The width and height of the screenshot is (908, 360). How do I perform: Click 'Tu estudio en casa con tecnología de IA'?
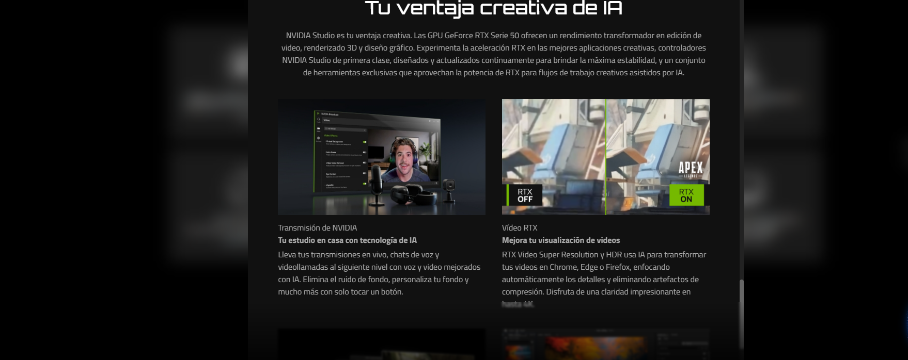click(x=347, y=240)
